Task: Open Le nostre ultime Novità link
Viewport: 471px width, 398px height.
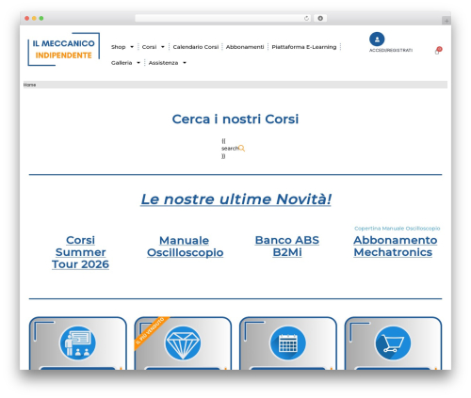Action: point(235,199)
